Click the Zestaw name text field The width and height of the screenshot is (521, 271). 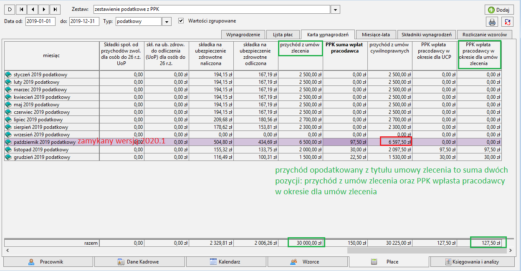(212, 10)
